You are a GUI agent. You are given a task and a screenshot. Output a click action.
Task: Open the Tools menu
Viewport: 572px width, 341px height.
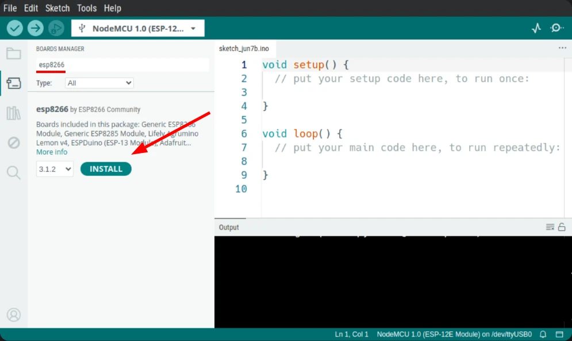point(87,8)
